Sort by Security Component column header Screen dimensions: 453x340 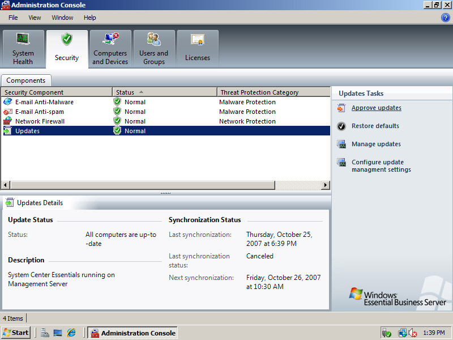coord(57,92)
